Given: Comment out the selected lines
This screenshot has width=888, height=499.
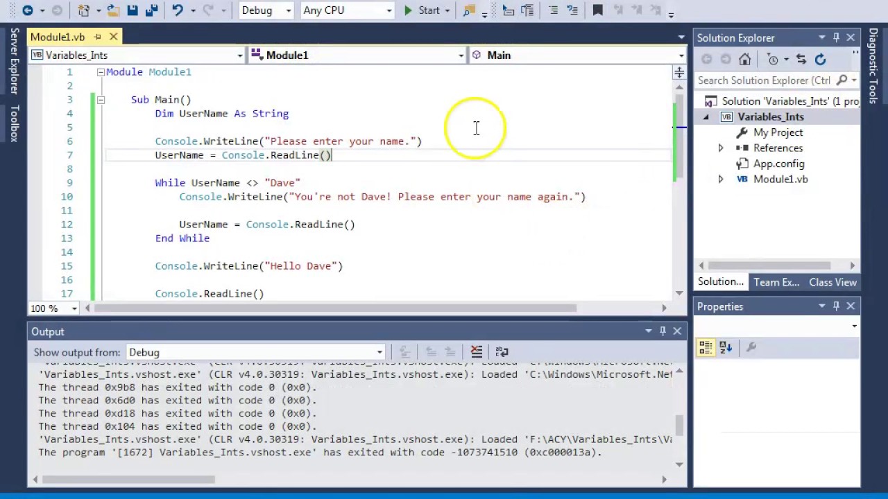Looking at the screenshot, I should 553,10.
